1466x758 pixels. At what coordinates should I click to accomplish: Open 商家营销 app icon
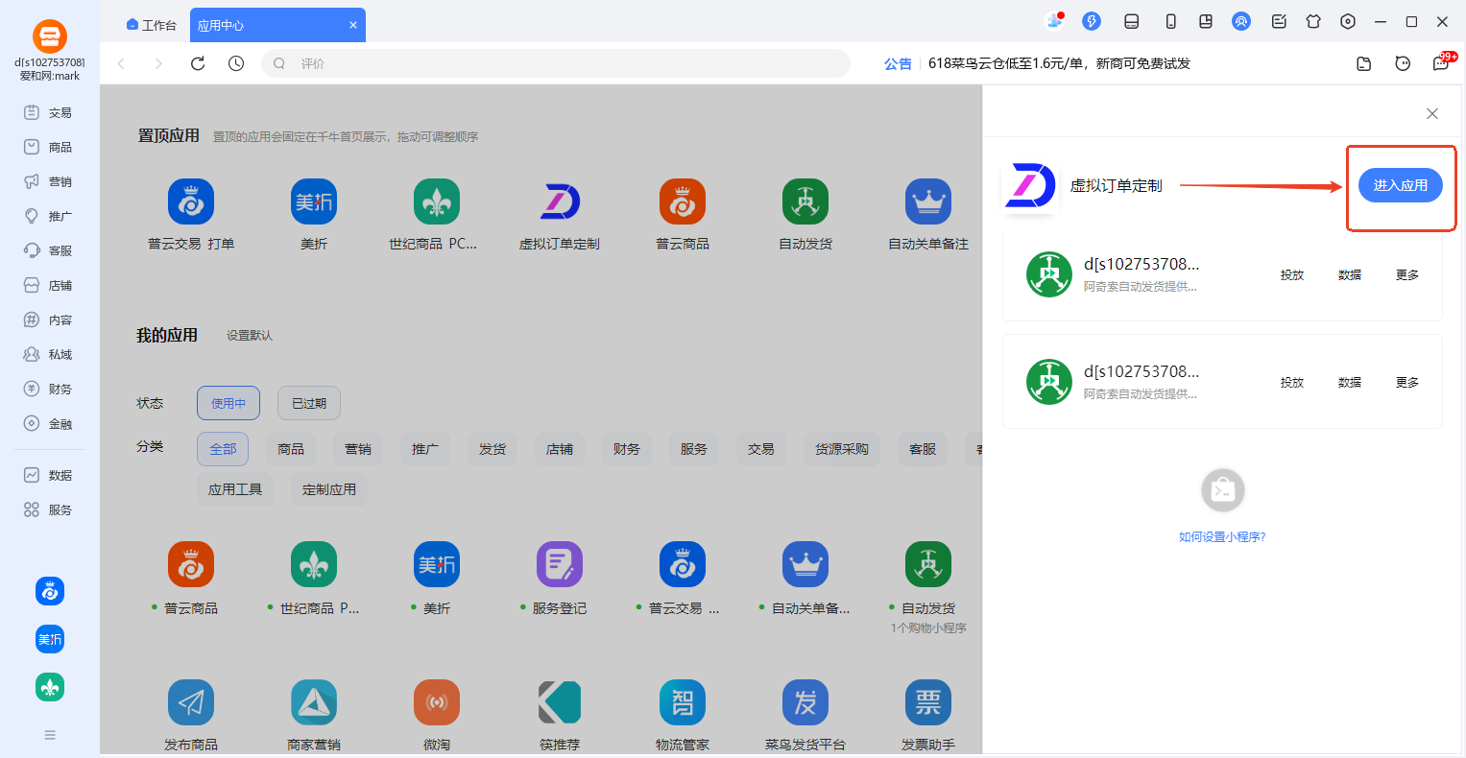[314, 702]
